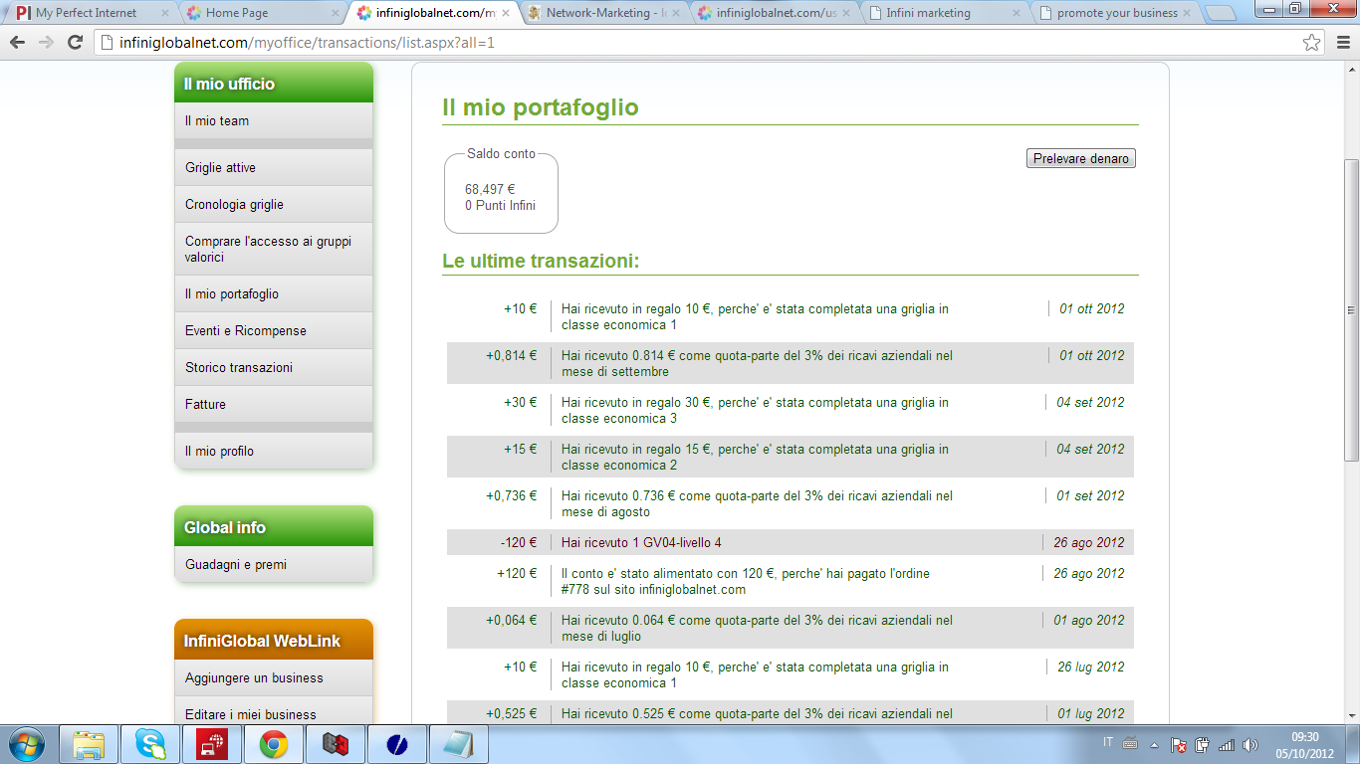
Task: Show hidden system tray icons
Action: (x=1154, y=744)
